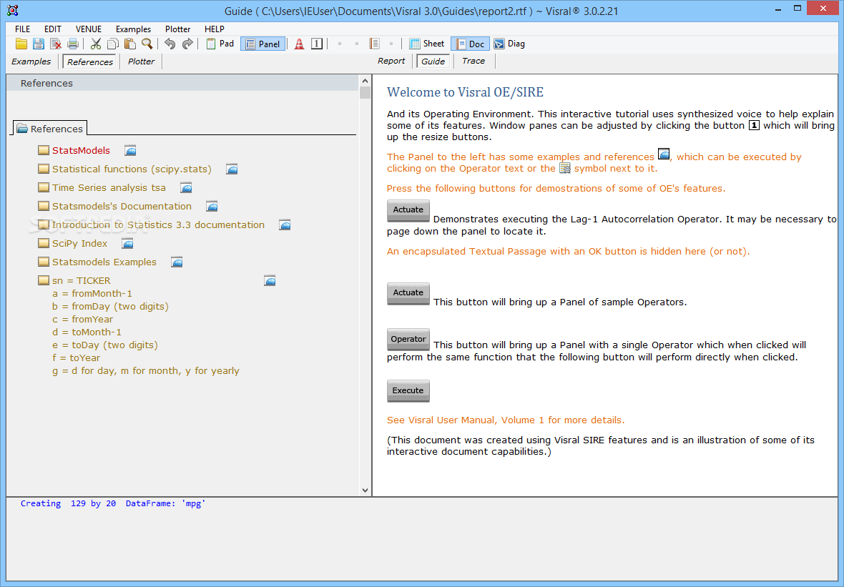This screenshot has height=587, width=844.
Task: Click the delete document icon with red X
Action: [56, 44]
